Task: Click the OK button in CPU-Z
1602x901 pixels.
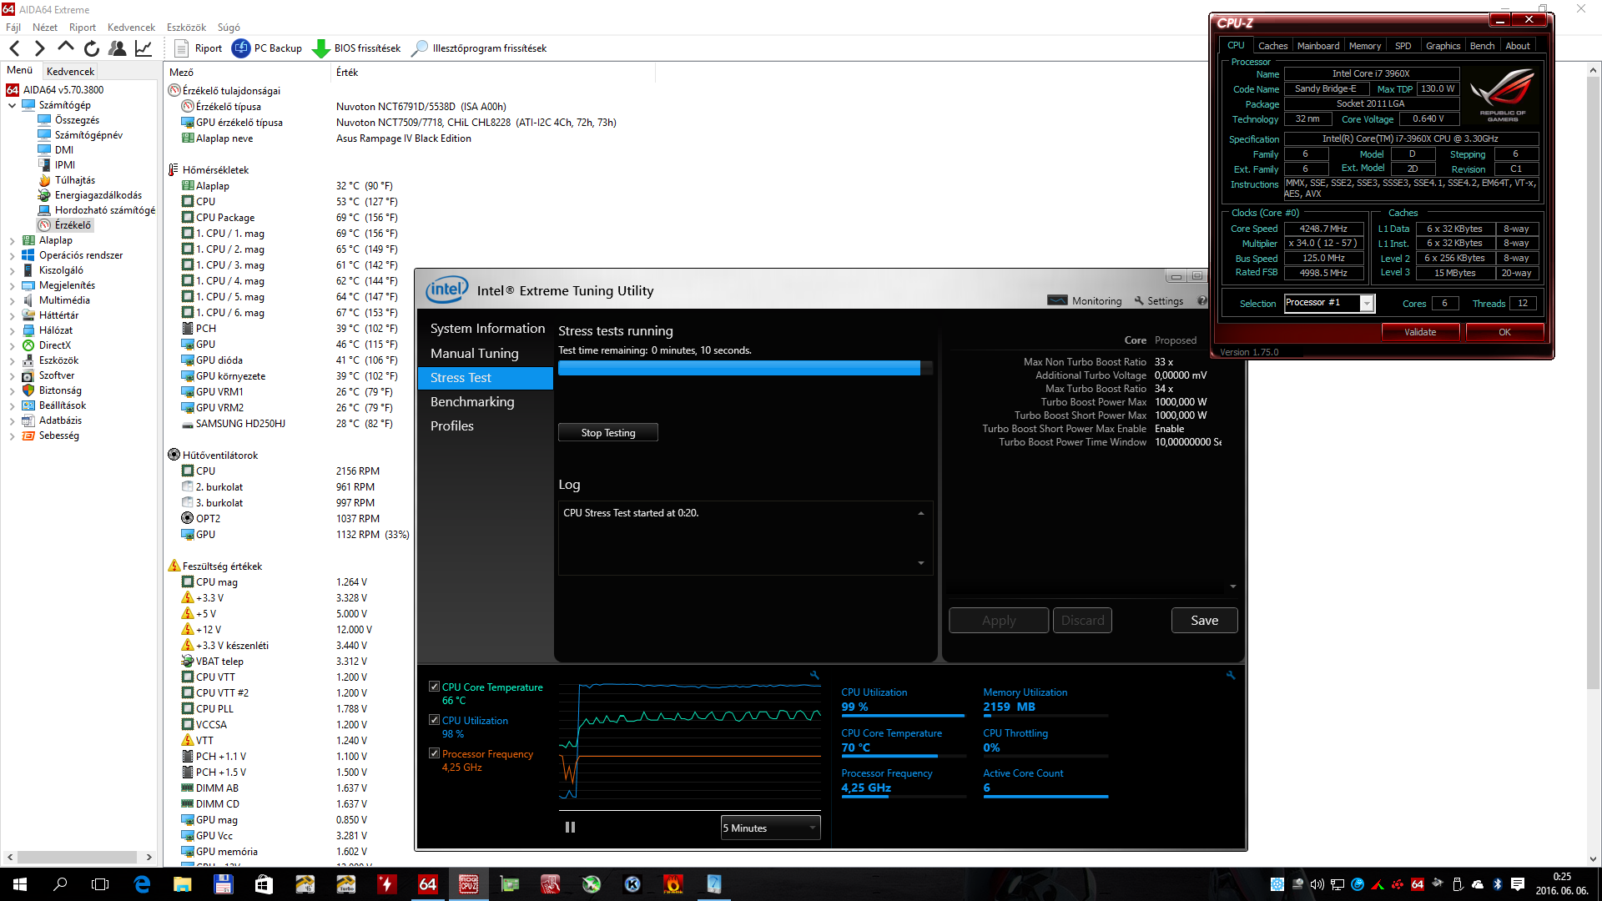Action: (x=1504, y=331)
